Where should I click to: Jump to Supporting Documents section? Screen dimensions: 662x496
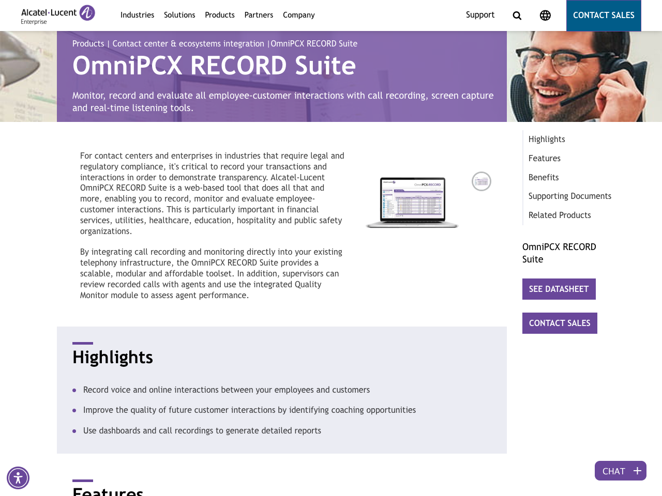(570, 196)
